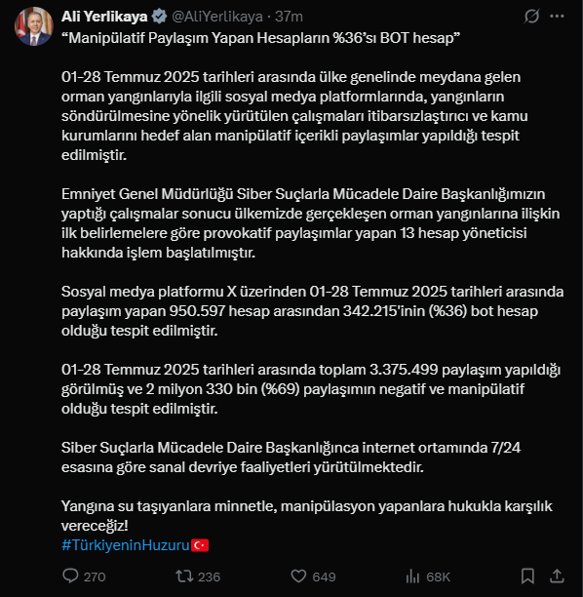The image size is (583, 597).
Task: Open the #TürkiyeninHuzuru hashtag
Action: (126, 545)
